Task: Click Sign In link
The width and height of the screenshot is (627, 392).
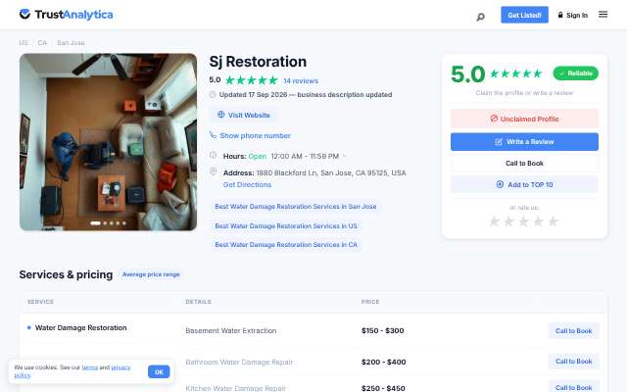Action: (572, 16)
